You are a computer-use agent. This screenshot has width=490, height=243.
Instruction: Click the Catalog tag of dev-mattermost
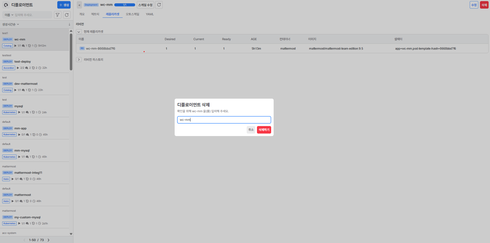(x=8, y=90)
